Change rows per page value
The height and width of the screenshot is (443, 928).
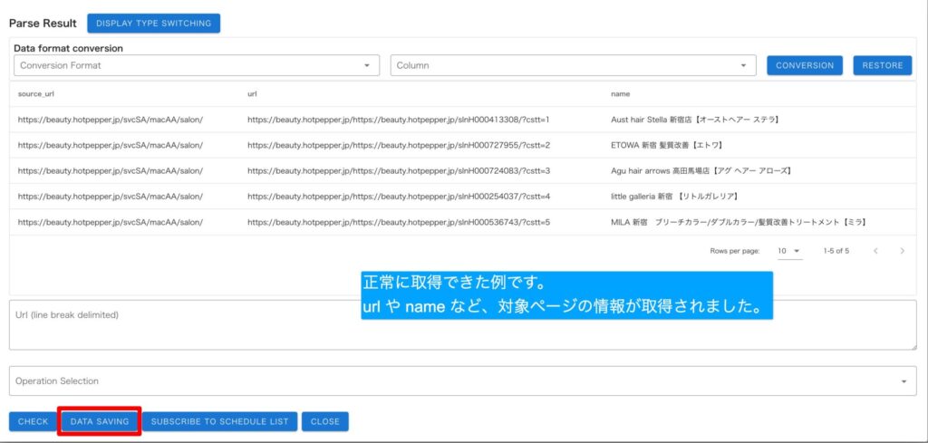pos(788,251)
